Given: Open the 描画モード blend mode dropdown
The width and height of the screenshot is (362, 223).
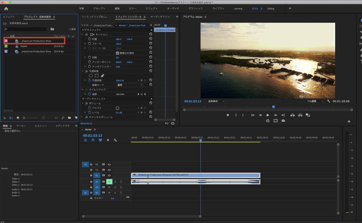Looking at the screenshot, I should [x=130, y=85].
